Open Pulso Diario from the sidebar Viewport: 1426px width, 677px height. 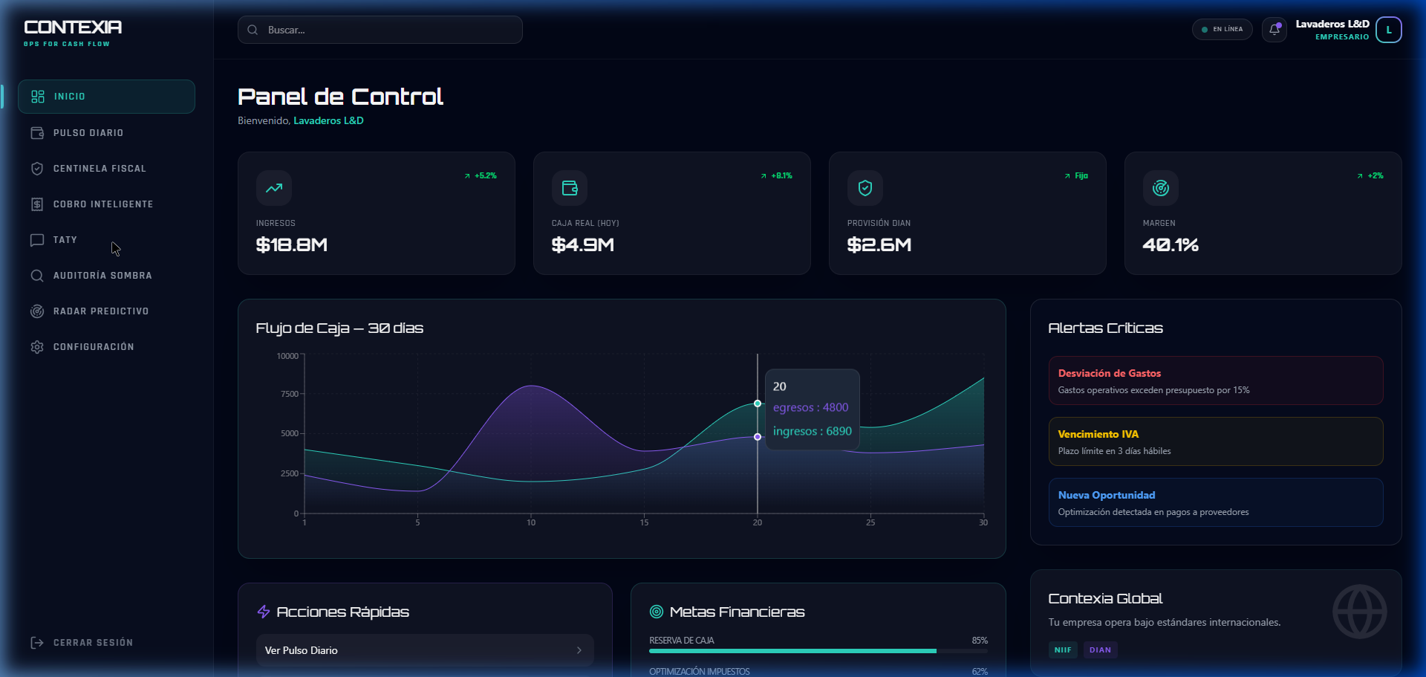pos(88,133)
